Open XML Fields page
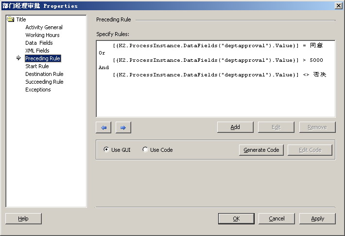 click(37, 51)
